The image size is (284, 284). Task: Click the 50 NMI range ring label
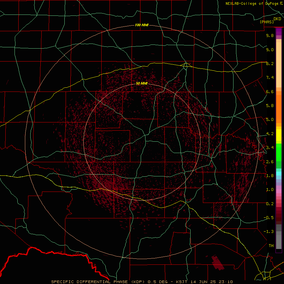(142, 83)
